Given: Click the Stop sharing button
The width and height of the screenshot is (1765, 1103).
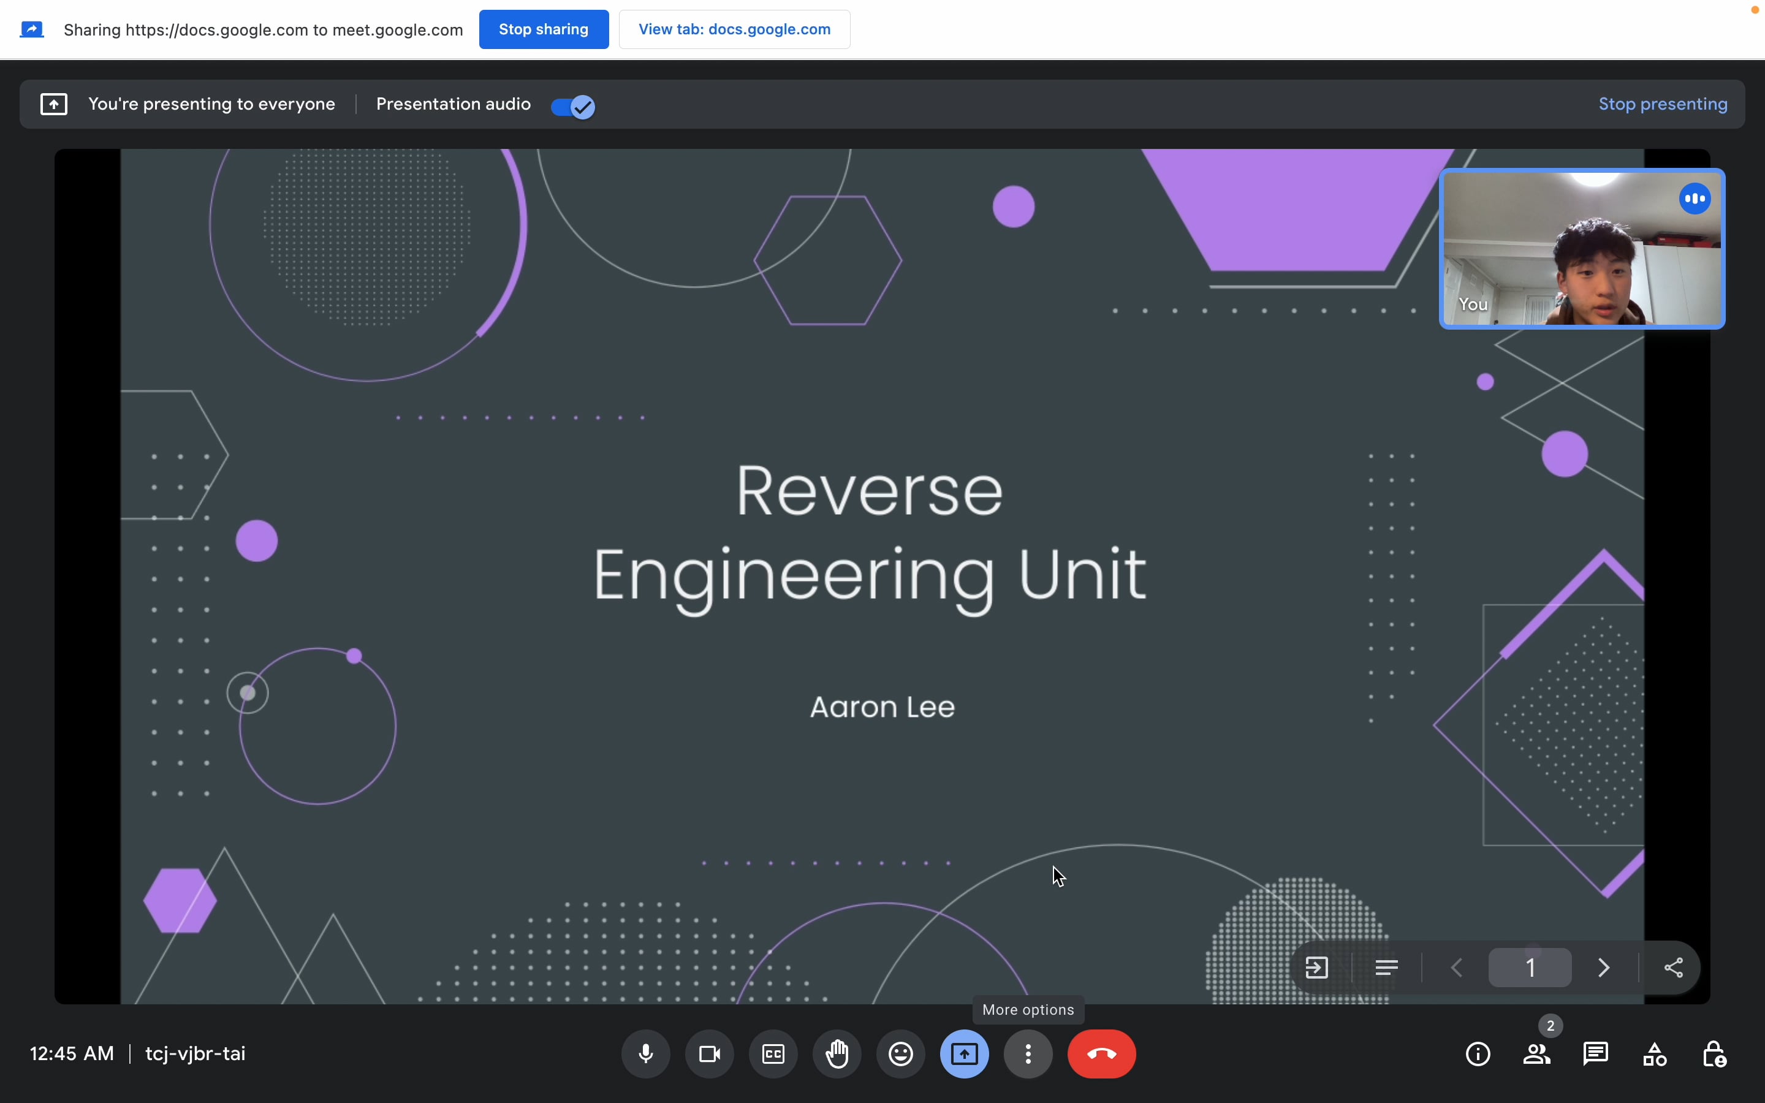Looking at the screenshot, I should click(x=544, y=29).
